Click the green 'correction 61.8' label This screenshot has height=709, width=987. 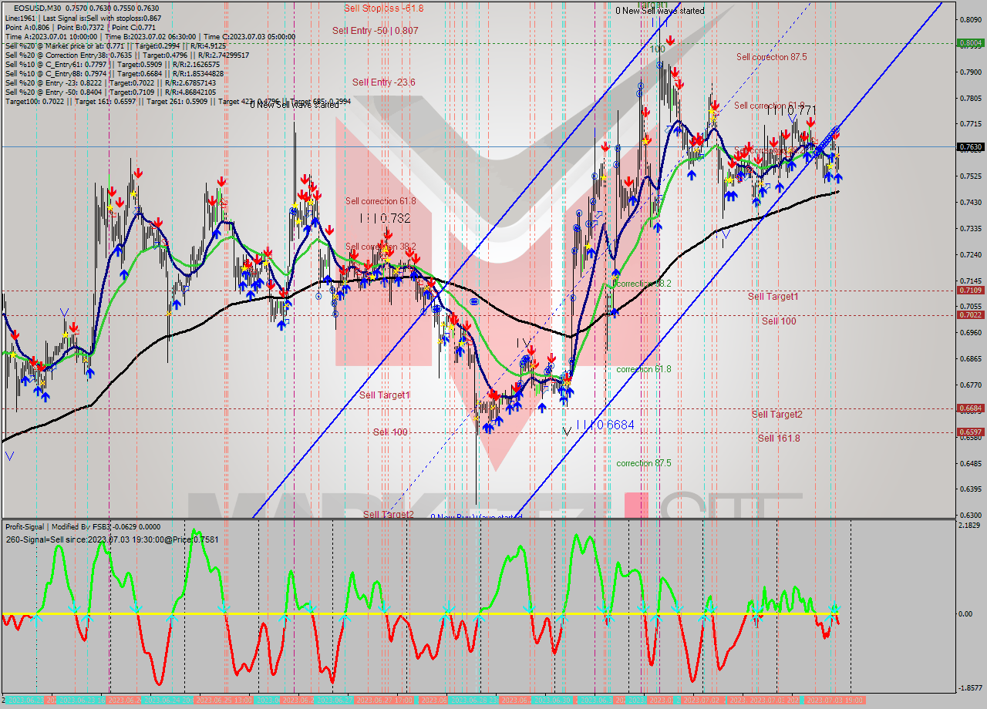coord(643,369)
